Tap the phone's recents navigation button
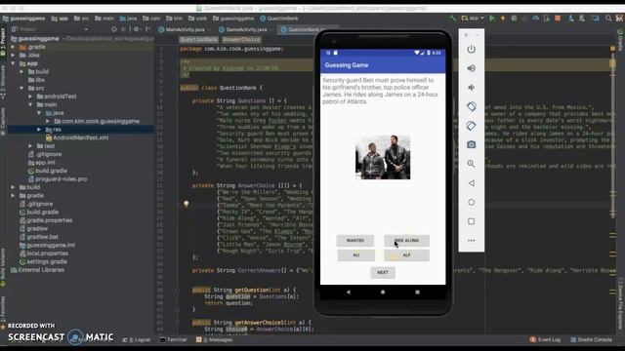The image size is (625, 351). click(417, 292)
